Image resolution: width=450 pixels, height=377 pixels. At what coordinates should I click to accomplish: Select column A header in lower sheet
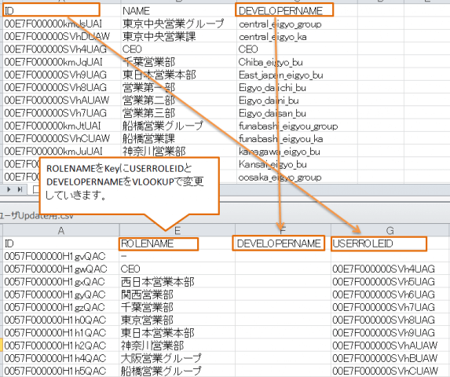60,231
